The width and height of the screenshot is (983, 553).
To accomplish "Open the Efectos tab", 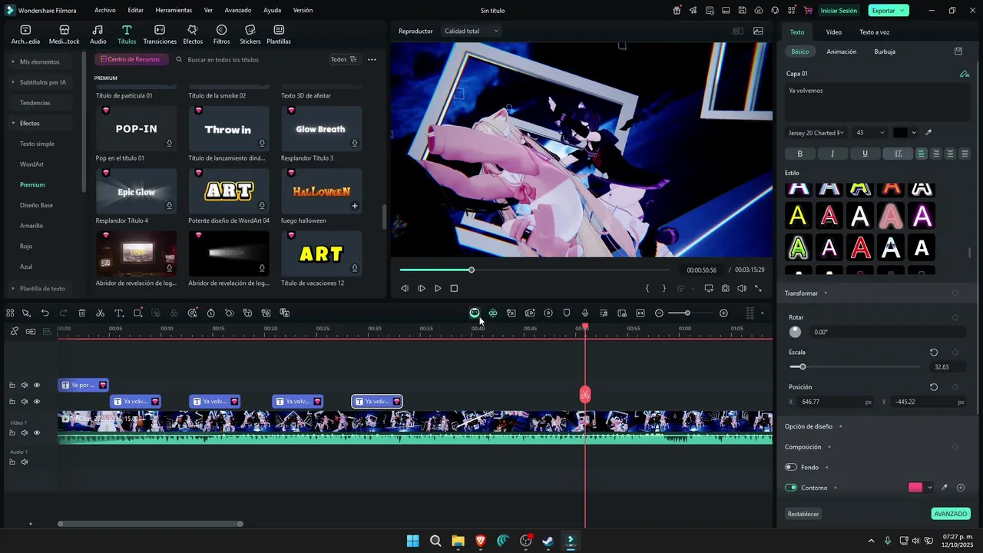I will [193, 35].
